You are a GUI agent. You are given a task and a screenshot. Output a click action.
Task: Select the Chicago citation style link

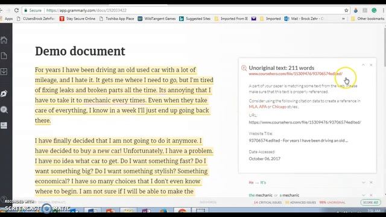pos(279,107)
